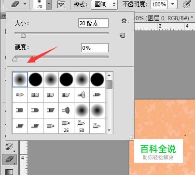Select the light round blunt bristle brush
The width and height of the screenshot is (195, 175).
click(50, 95)
